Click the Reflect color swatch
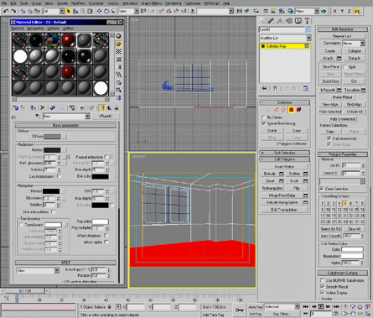This screenshot has width=373, height=318. click(x=52, y=150)
